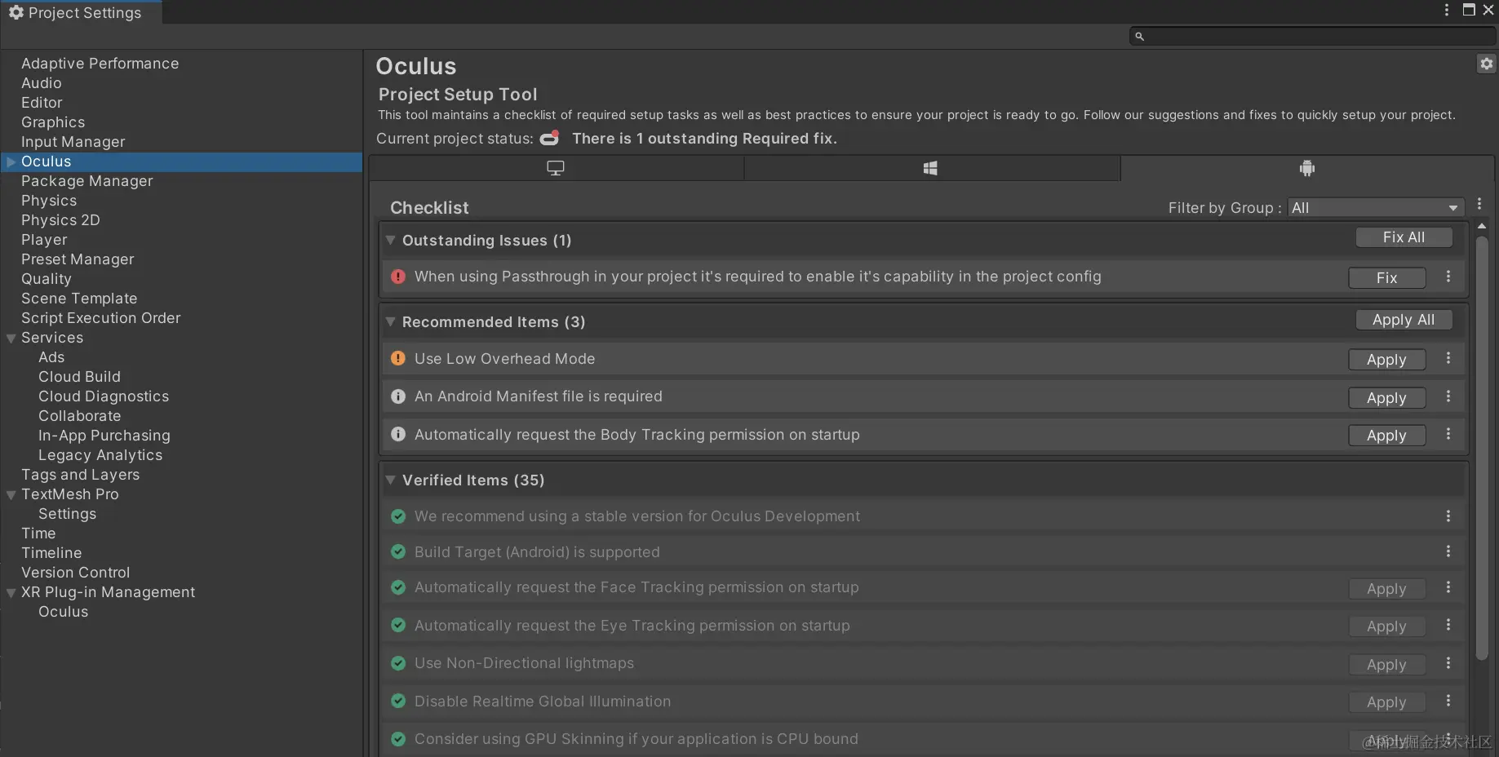1499x757 pixels.
Task: Click Apply for Non-Directional lightmaps
Action: pyautogui.click(x=1386, y=665)
